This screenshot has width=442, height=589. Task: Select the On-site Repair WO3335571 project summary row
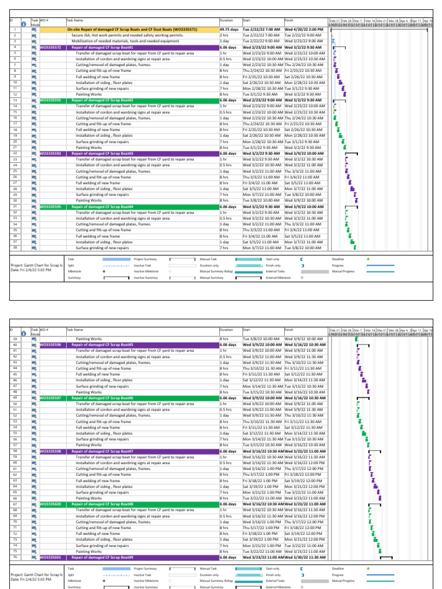(x=170, y=29)
